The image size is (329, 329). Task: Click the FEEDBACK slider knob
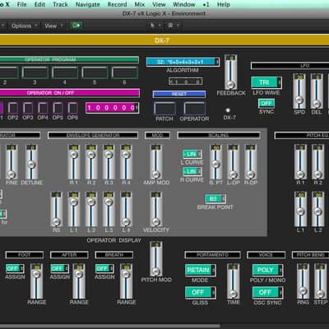click(x=231, y=84)
